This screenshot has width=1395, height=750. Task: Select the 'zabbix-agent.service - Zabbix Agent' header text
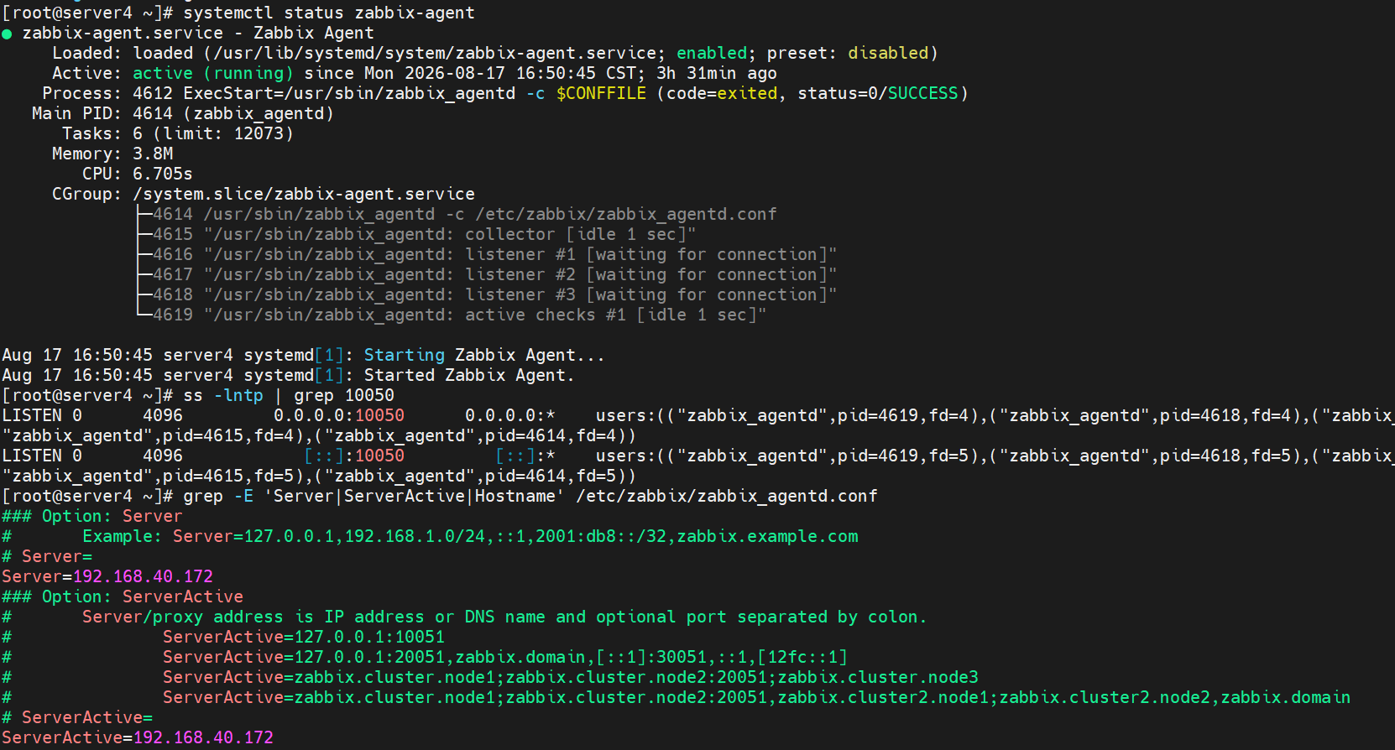(198, 33)
